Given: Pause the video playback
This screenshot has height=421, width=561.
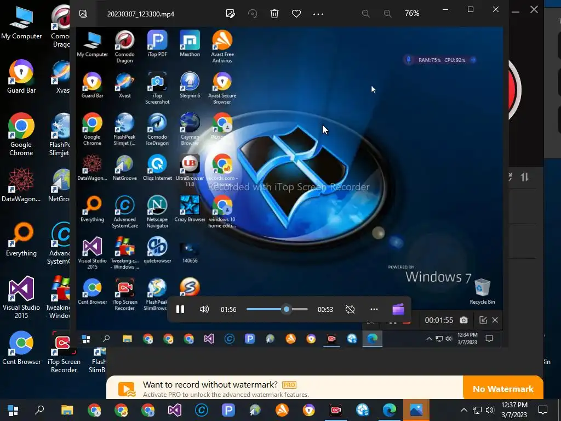Looking at the screenshot, I should click(x=180, y=309).
